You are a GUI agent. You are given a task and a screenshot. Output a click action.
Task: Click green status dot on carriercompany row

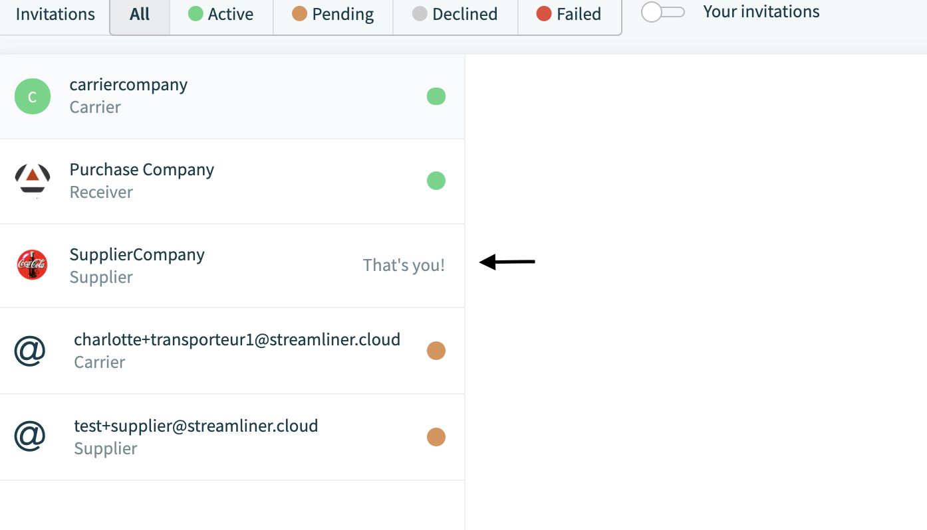click(x=436, y=96)
